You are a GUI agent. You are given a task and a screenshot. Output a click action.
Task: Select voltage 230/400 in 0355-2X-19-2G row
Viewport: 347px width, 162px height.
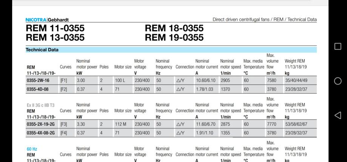coord(142,124)
